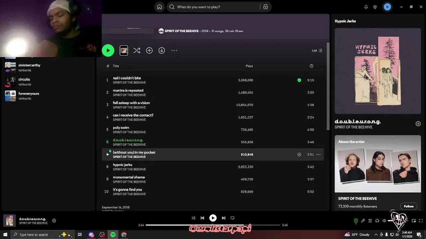Mute playback with the speaker icon in the player bar
Viewport: 426px width, 239px height.
(384, 221)
